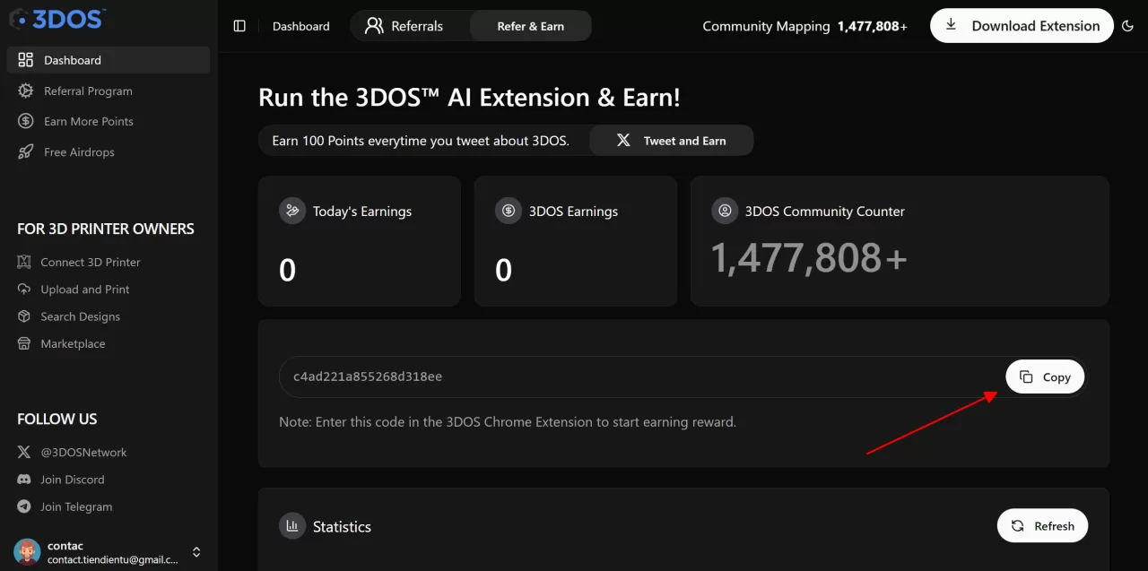1148x571 pixels.
Task: Click the copy icon inside Copy button
Action: (1027, 376)
